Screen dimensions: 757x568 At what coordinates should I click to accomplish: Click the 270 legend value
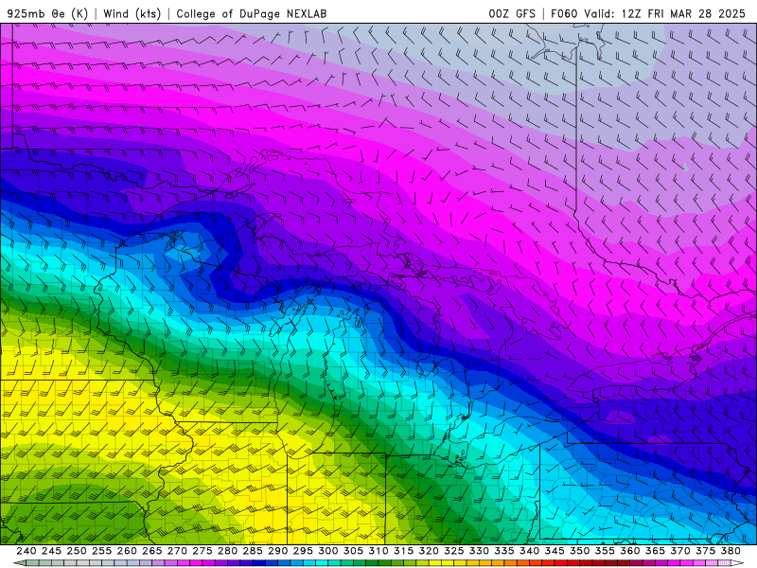click(x=177, y=551)
